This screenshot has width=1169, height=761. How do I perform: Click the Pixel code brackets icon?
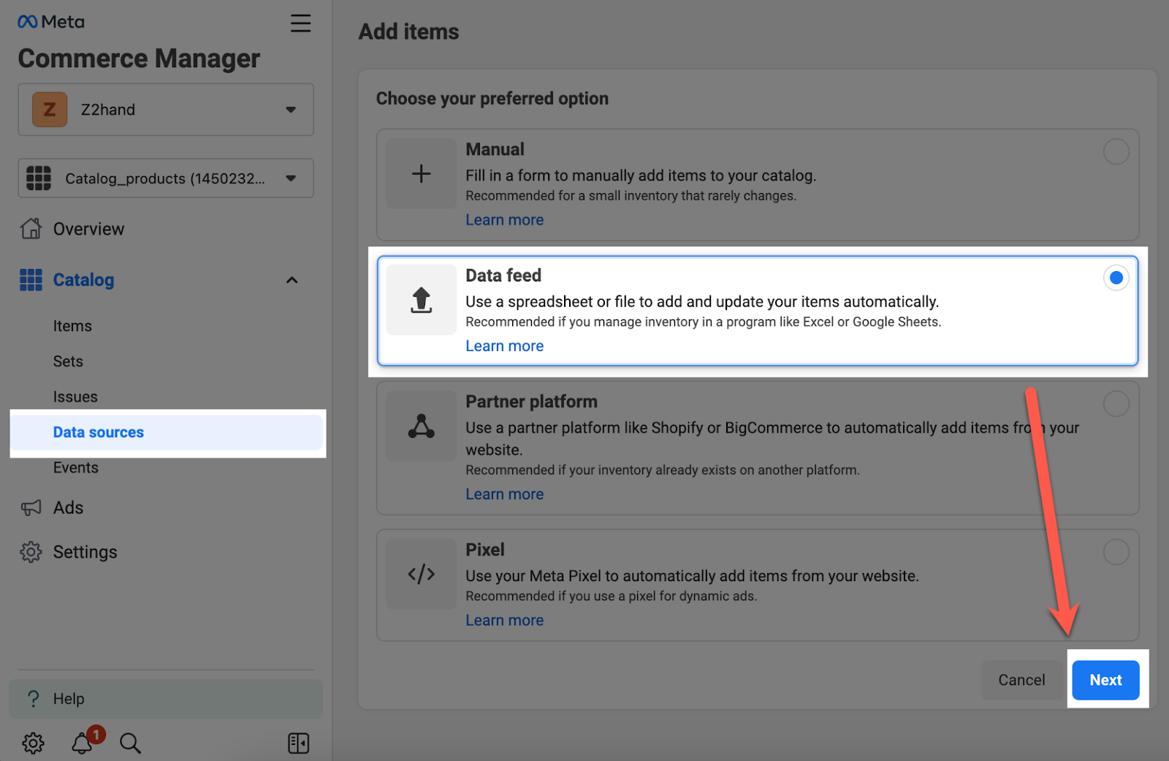[421, 574]
